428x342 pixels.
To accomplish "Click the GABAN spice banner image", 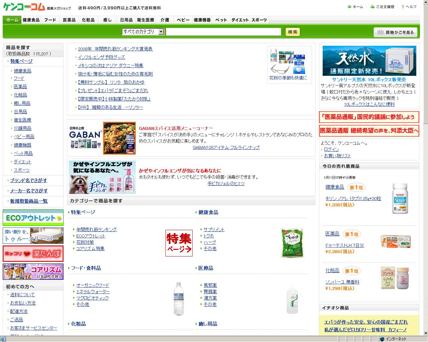I will [102, 138].
